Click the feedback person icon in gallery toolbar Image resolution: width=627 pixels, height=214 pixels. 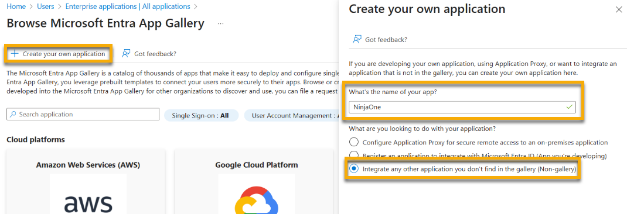(x=127, y=54)
